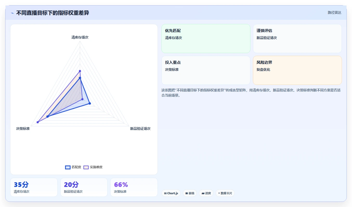Open the green 优先匹配 card
The height and width of the screenshot is (207, 352).
[206, 39]
